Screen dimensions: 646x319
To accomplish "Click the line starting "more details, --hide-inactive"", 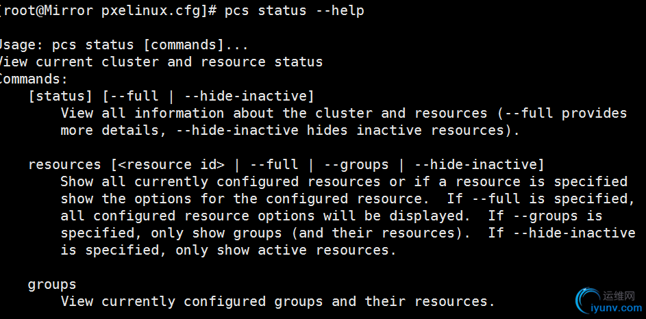I will pos(290,131).
